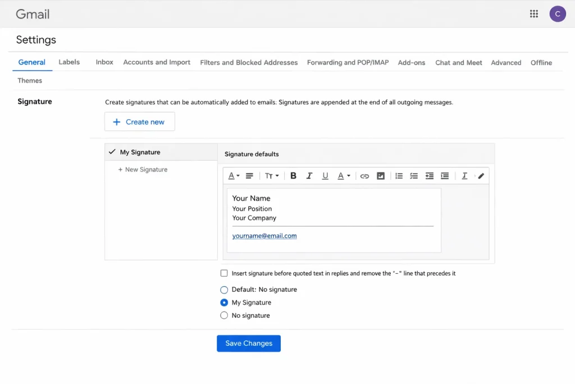Choose the 'No signature' radio button
This screenshot has width=575, height=384.
pos(225,315)
